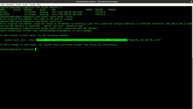This screenshot has height=109, width=193.
Task: Click the 'DRIVER' column header
Action: tap(28, 10)
